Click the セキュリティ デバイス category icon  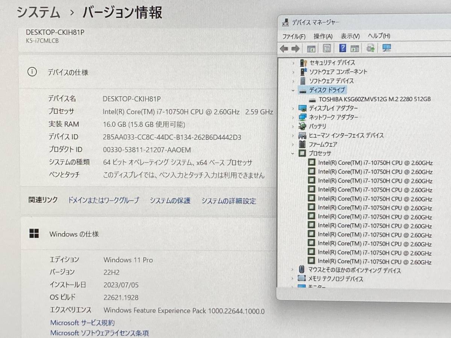(x=303, y=63)
